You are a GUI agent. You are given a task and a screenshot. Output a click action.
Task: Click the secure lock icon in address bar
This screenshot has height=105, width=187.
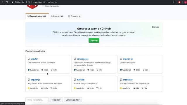point(12,2)
